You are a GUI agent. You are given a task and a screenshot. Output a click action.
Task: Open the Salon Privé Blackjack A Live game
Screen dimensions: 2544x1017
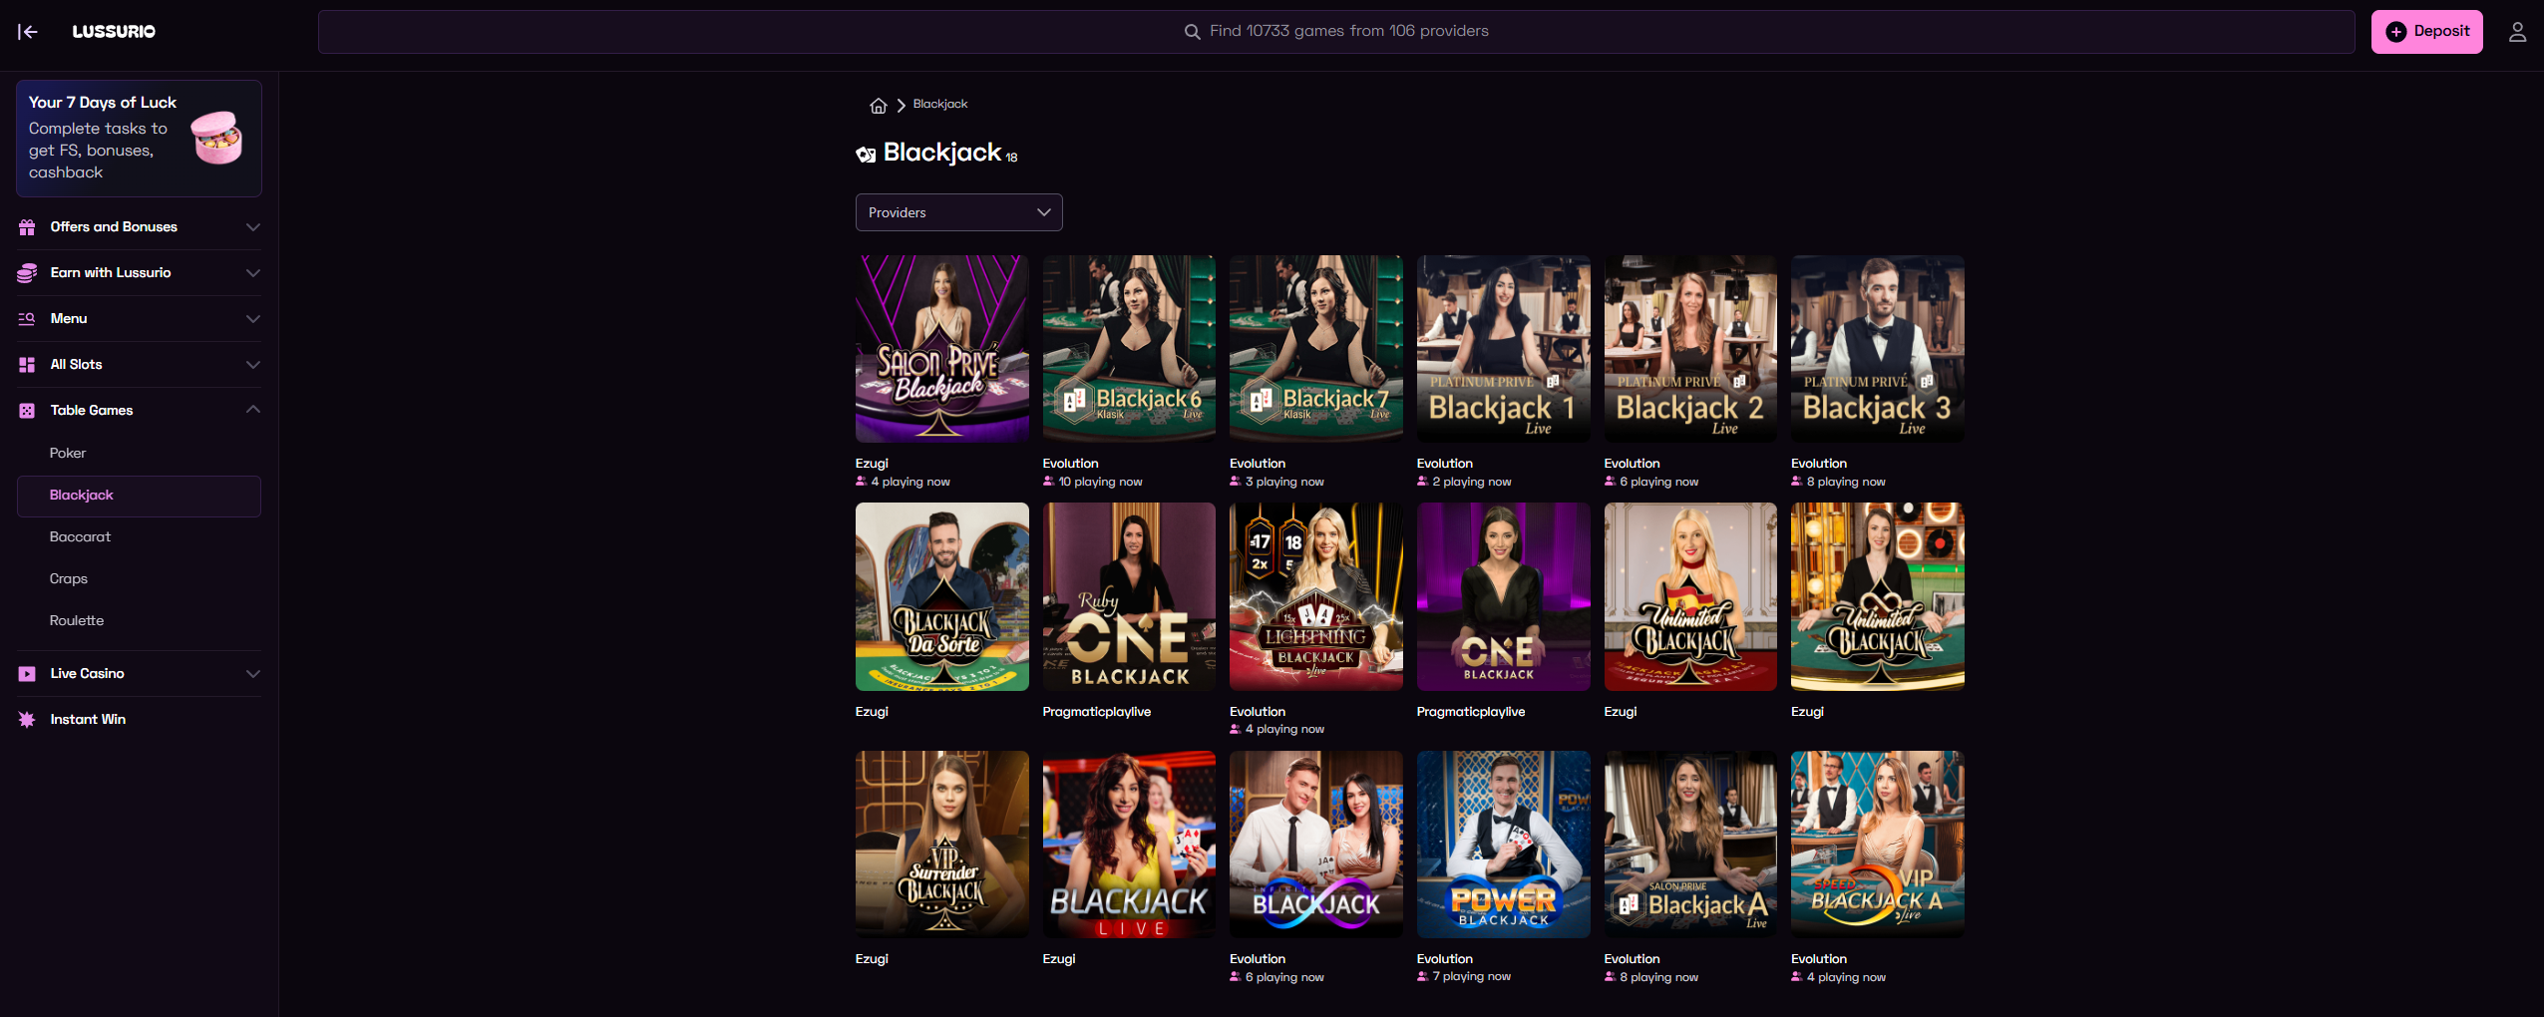(x=1690, y=845)
